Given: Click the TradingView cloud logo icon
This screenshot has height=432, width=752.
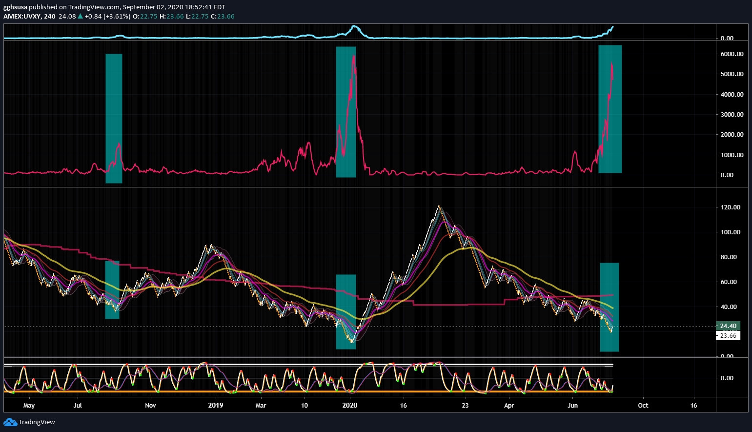Looking at the screenshot, I should [10, 422].
